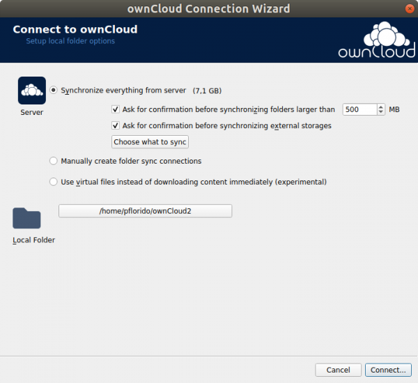Close the Connection Wizard window

coord(410,9)
